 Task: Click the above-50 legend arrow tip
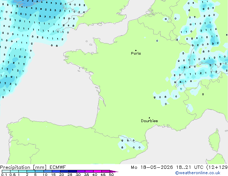pyautogui.click(x=114, y=171)
